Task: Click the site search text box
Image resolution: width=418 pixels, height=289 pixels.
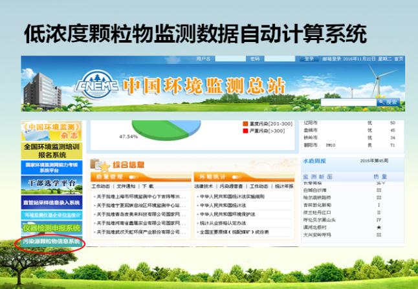Action: coord(349,102)
